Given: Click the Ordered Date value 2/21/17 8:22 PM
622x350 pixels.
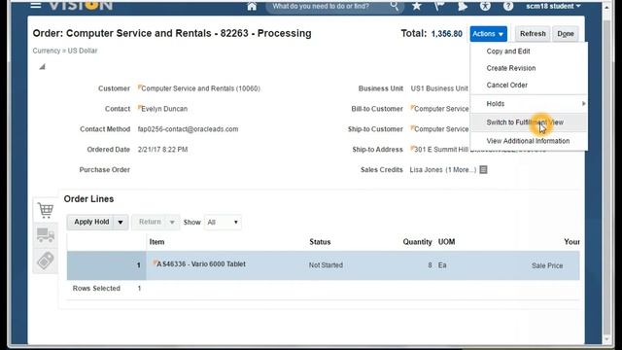Looking at the screenshot, I should (x=162, y=150).
